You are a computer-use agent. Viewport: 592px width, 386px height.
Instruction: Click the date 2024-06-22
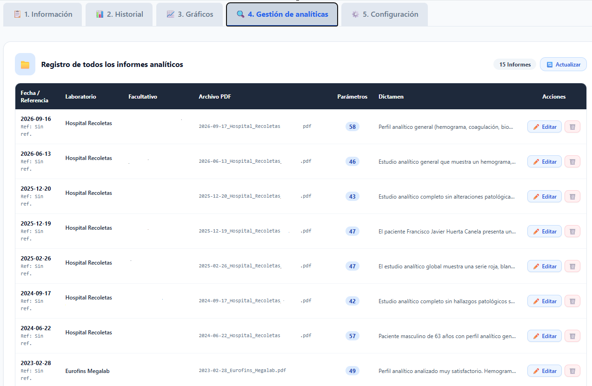(x=36, y=328)
